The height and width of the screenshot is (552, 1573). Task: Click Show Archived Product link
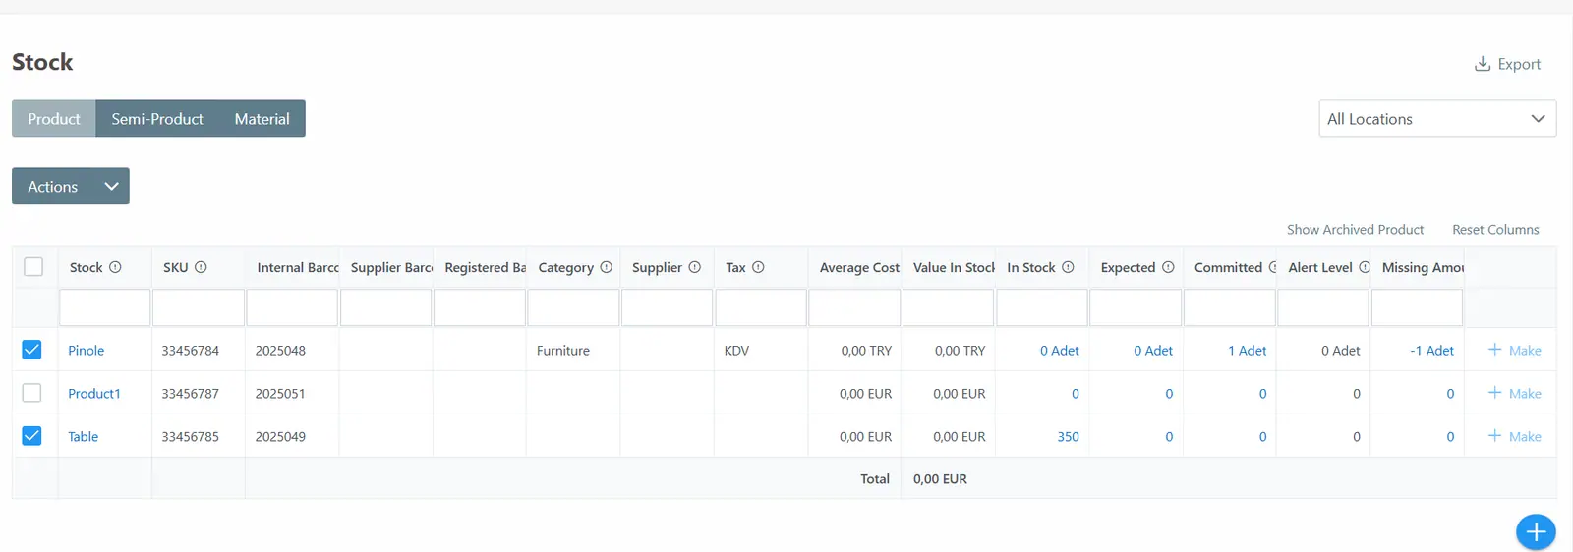coord(1355,230)
